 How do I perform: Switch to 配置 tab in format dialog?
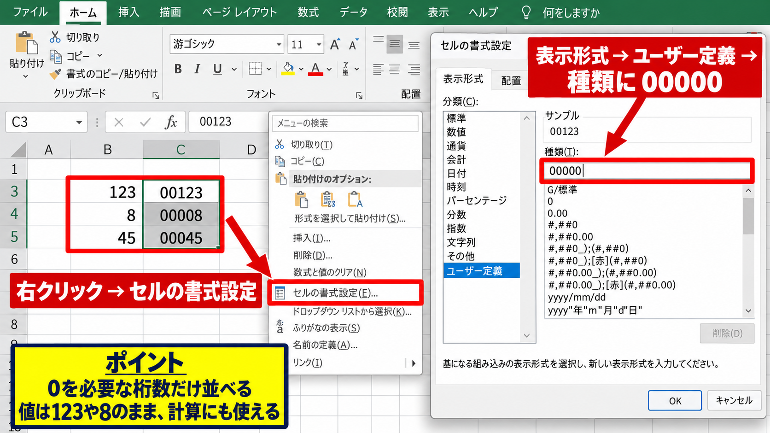(511, 81)
